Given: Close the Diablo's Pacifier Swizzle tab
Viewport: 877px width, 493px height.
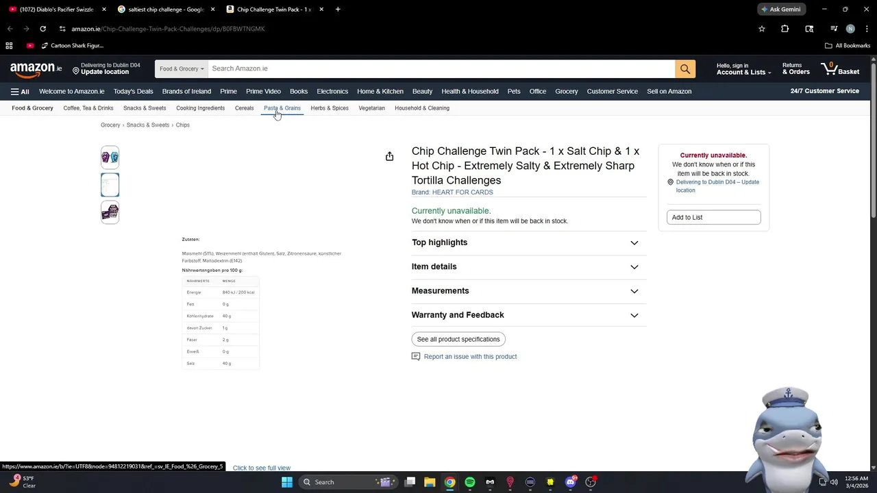Looking at the screenshot, I should 104,10.
